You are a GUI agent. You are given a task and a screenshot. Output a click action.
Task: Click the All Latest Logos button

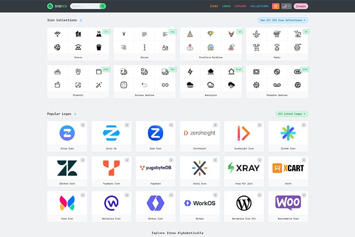292,114
